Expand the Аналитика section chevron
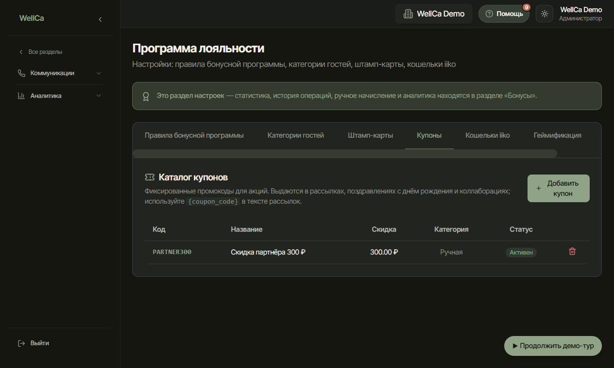614x368 pixels. pos(99,96)
